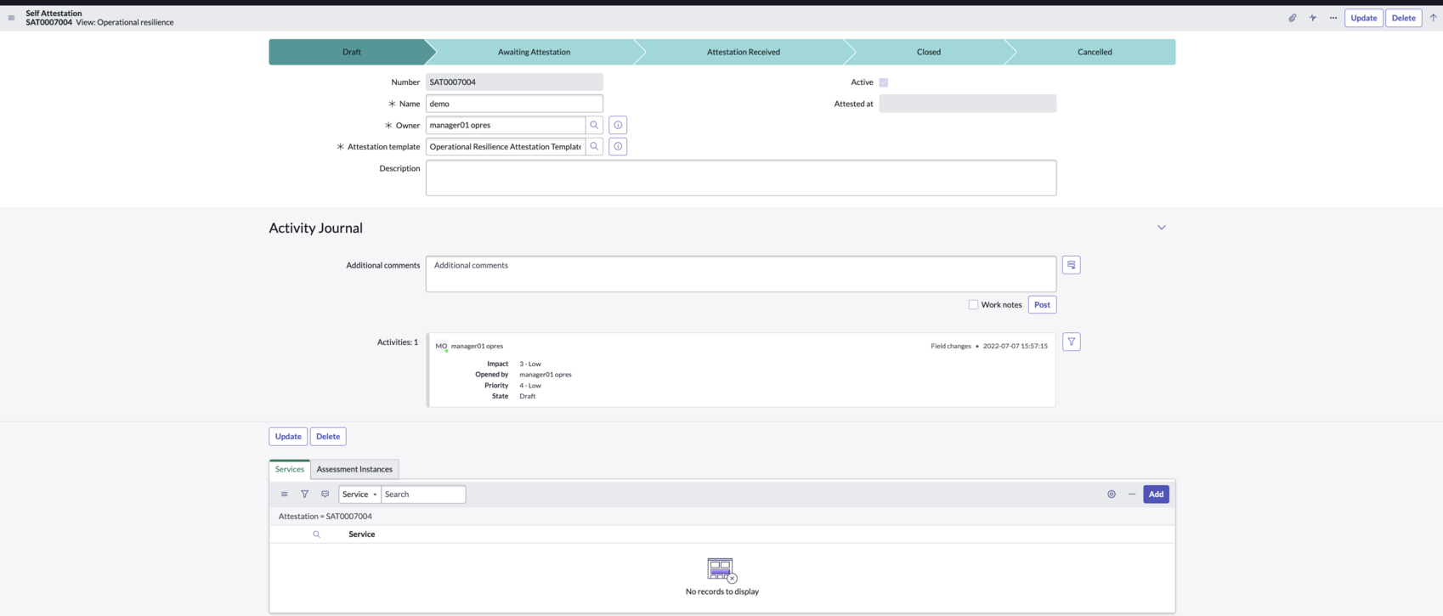Select the Awaiting Attestation stage
This screenshot has height=616, width=1443.
pyautogui.click(x=534, y=52)
